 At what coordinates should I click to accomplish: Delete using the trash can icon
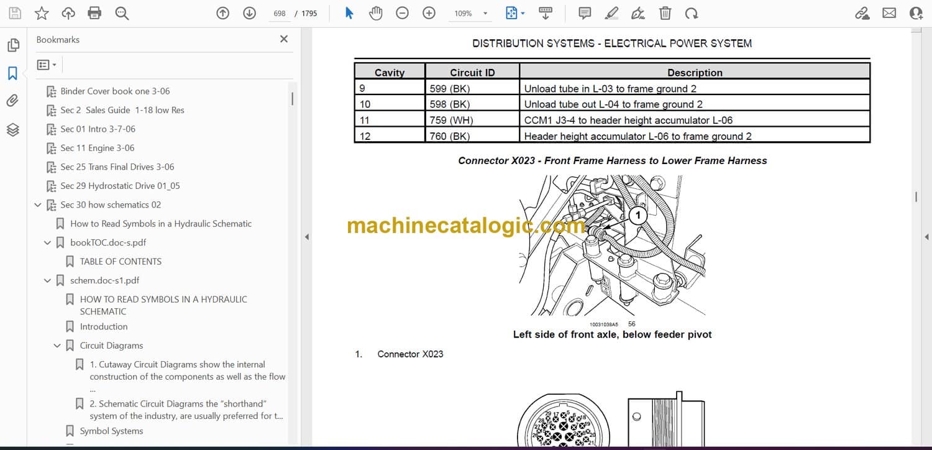(x=665, y=13)
